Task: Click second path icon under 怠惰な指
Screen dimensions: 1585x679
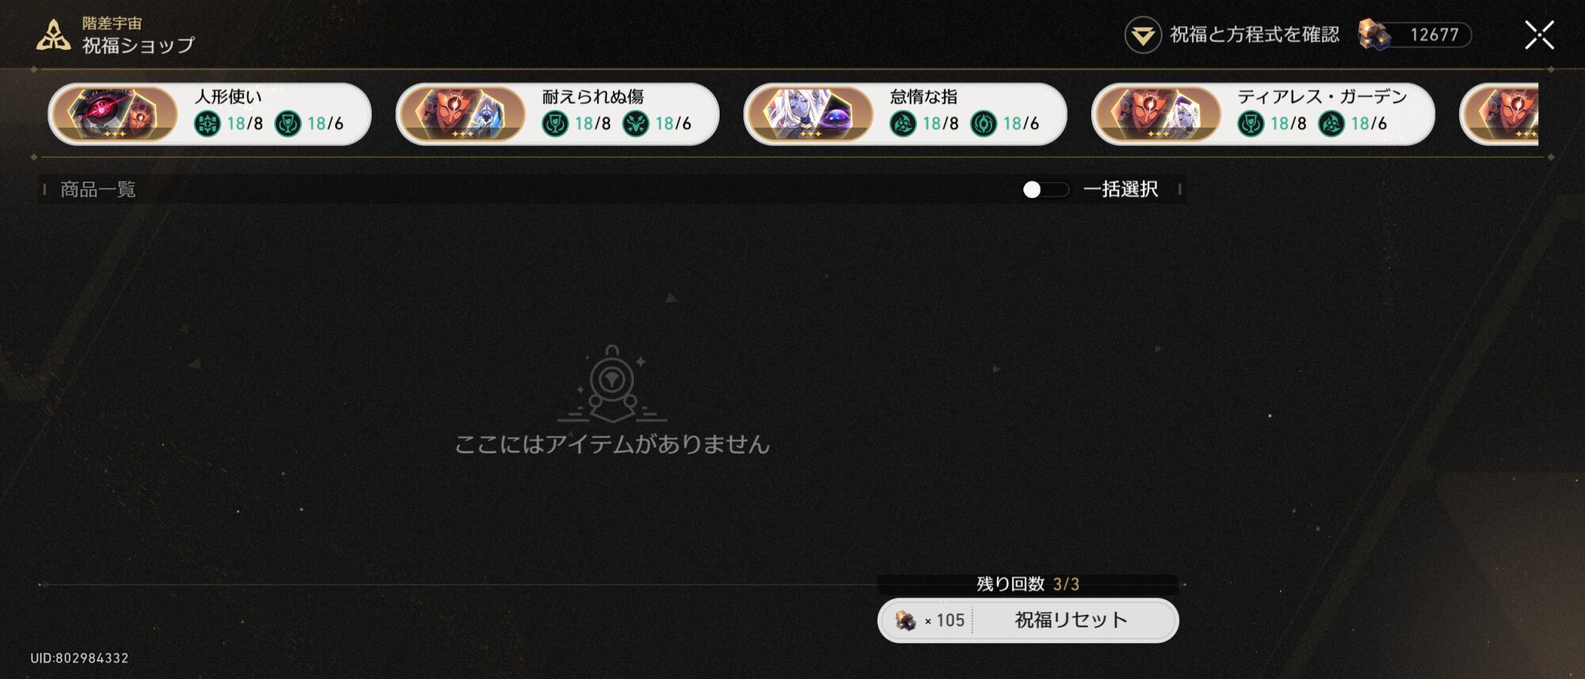Action: click(x=983, y=124)
